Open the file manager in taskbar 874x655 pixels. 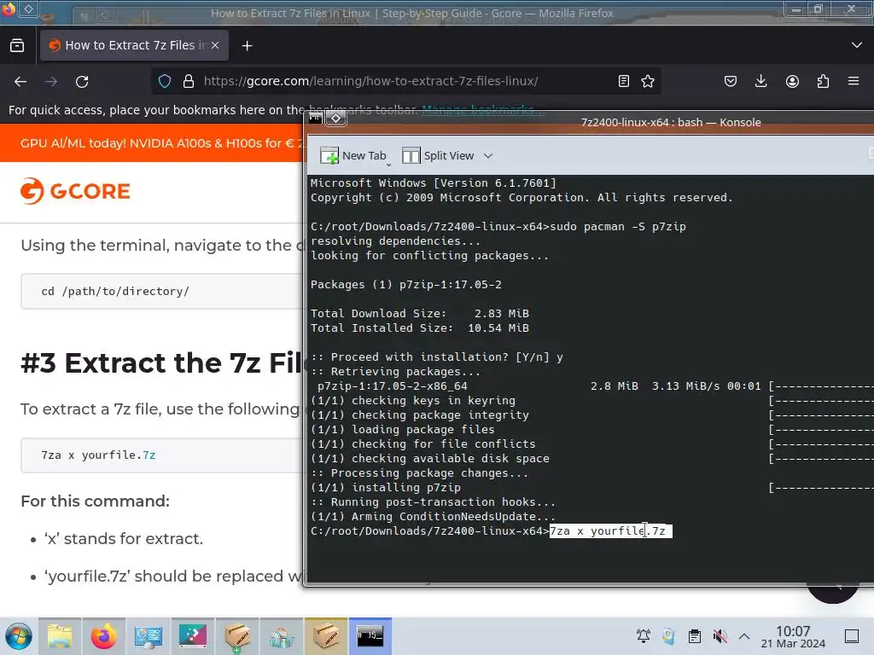coord(60,636)
